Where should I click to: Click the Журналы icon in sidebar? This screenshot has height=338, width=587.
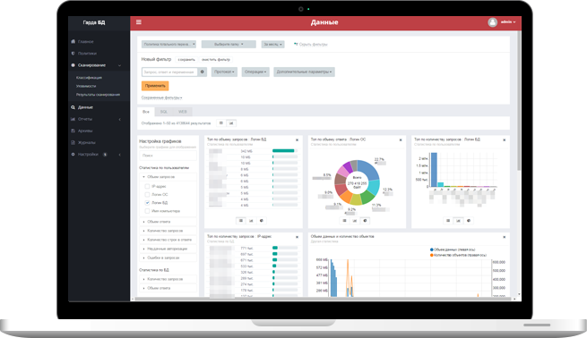point(73,143)
